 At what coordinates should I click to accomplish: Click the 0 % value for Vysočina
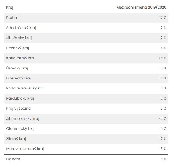[x=163, y=109]
